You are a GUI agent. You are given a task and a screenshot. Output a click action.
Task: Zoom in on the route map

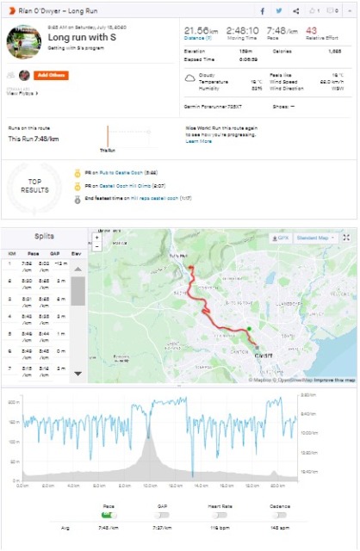click(x=96, y=238)
